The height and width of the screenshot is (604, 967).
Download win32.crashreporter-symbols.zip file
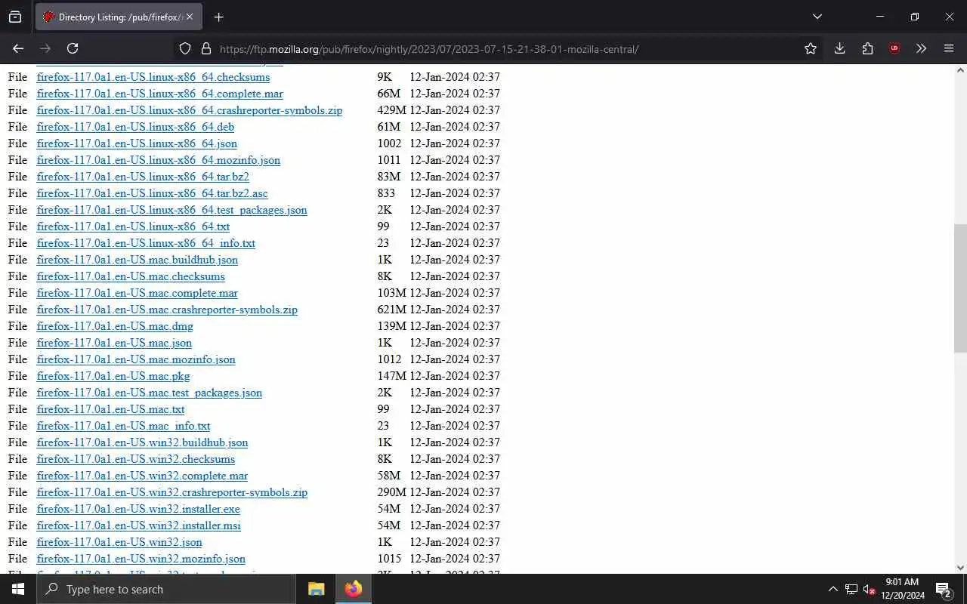(172, 492)
